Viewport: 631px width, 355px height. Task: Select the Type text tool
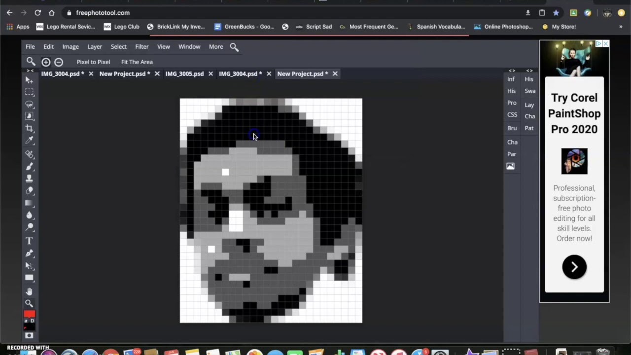point(29,241)
